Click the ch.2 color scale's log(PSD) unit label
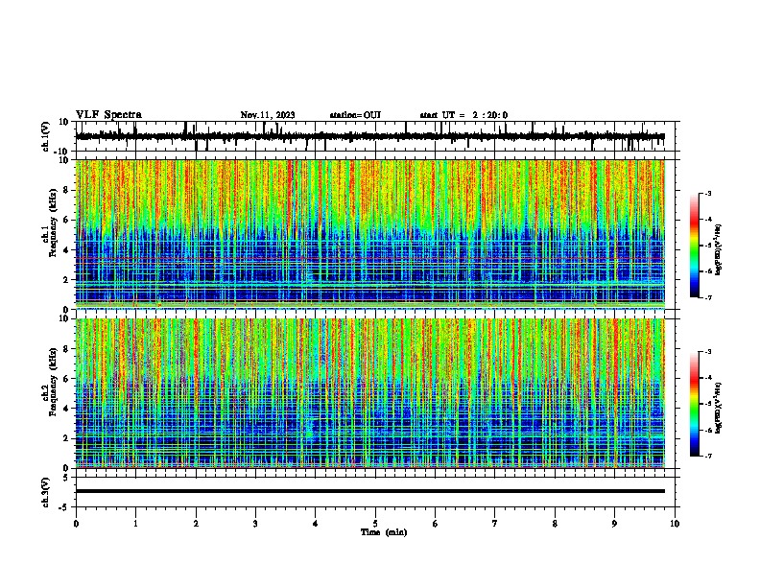This screenshot has width=760, height=587. 719,408
